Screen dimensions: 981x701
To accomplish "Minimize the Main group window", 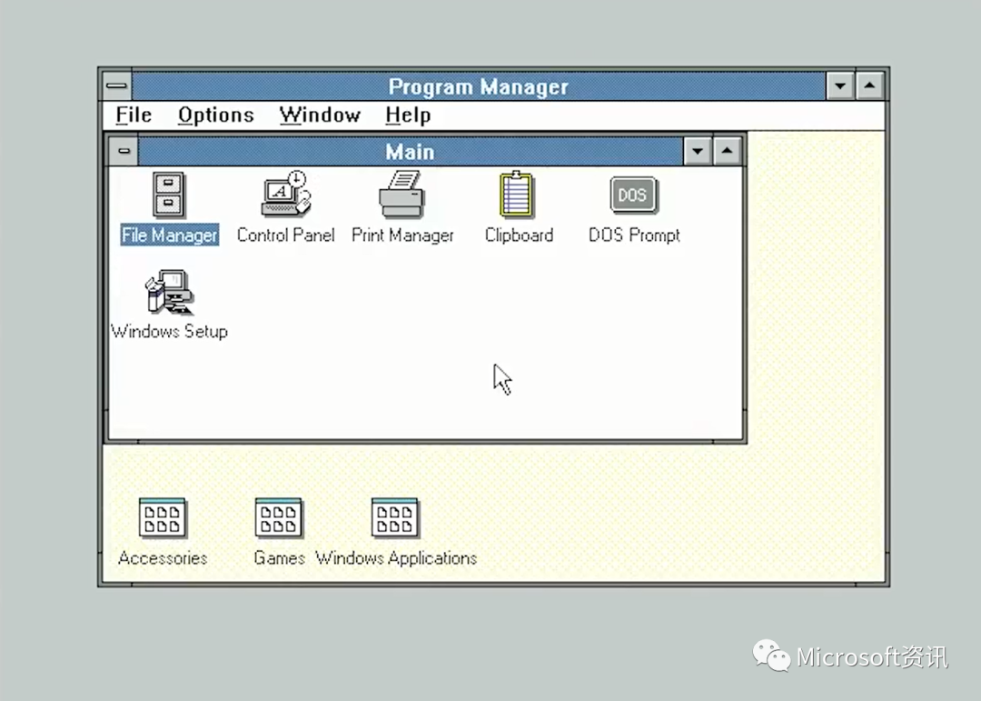I will pos(698,151).
